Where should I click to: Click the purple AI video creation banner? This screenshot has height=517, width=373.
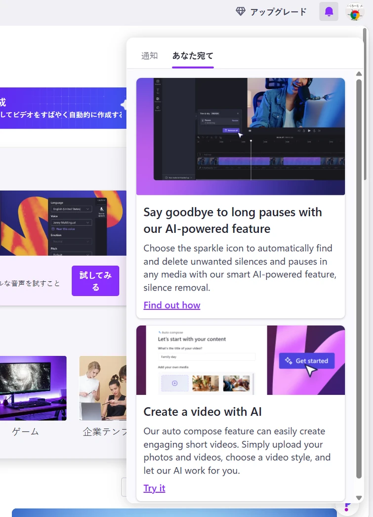[x=63, y=108]
